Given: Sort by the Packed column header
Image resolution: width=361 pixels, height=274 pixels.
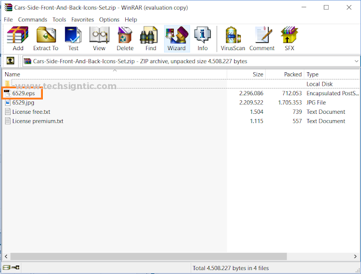Looking at the screenshot, I should tap(285, 74).
